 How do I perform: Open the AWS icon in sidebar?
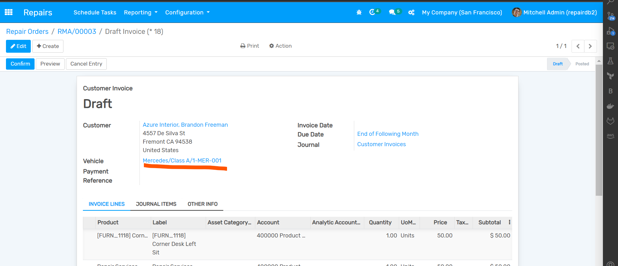[x=610, y=136]
